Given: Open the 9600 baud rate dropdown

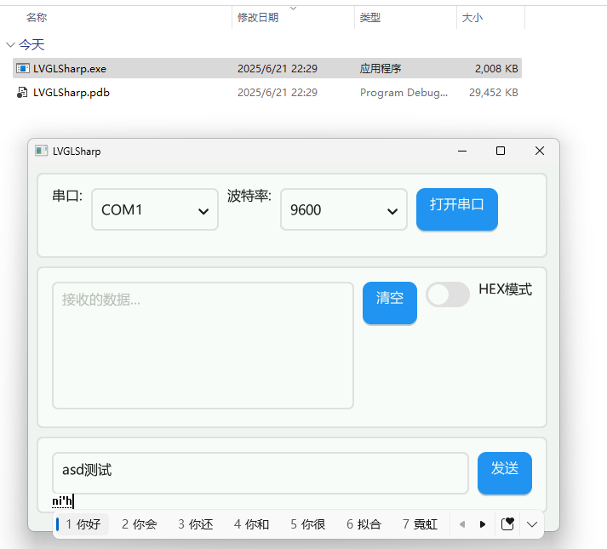Looking at the screenshot, I should (344, 209).
